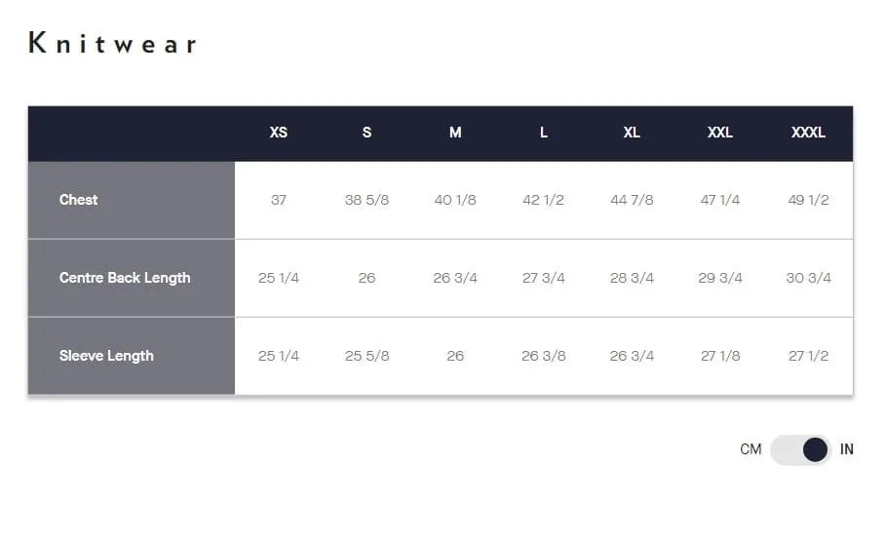Click the XS chest value 37

click(278, 200)
